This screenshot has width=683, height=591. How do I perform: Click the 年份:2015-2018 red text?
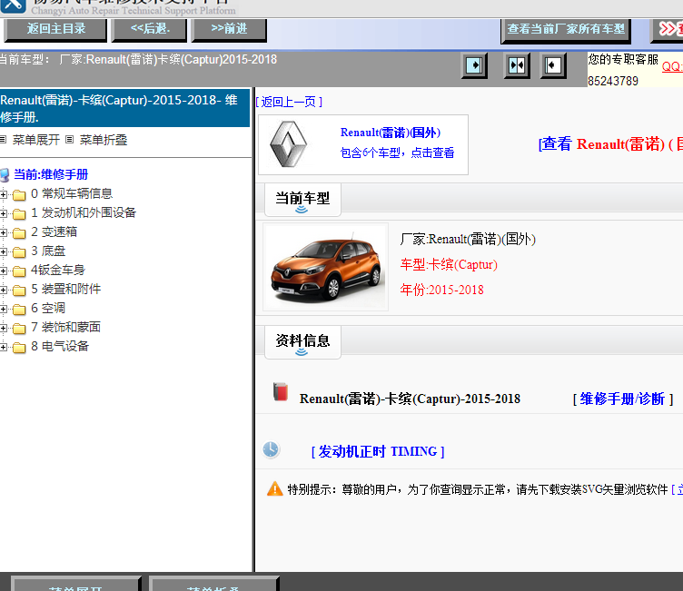coord(441,290)
